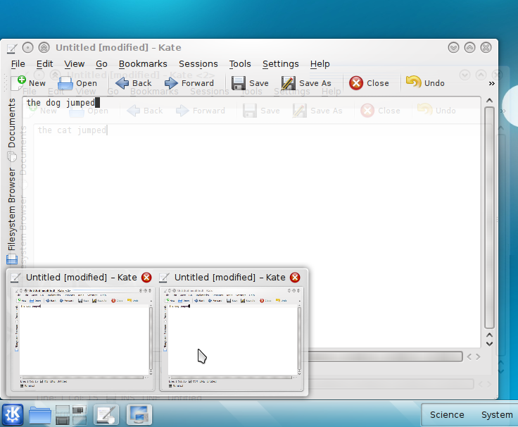Click the show desktop monitor icon in the panel
Viewport: 518px width, 427px height.
click(139, 414)
